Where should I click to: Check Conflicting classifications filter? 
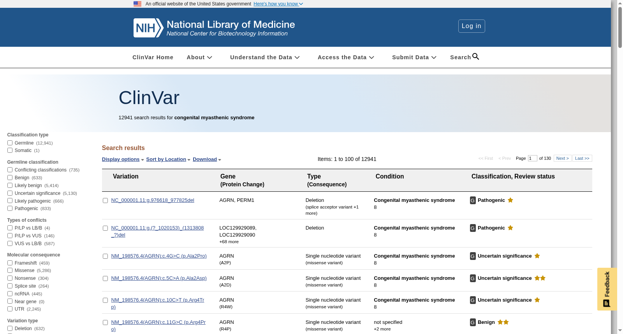[10, 170]
